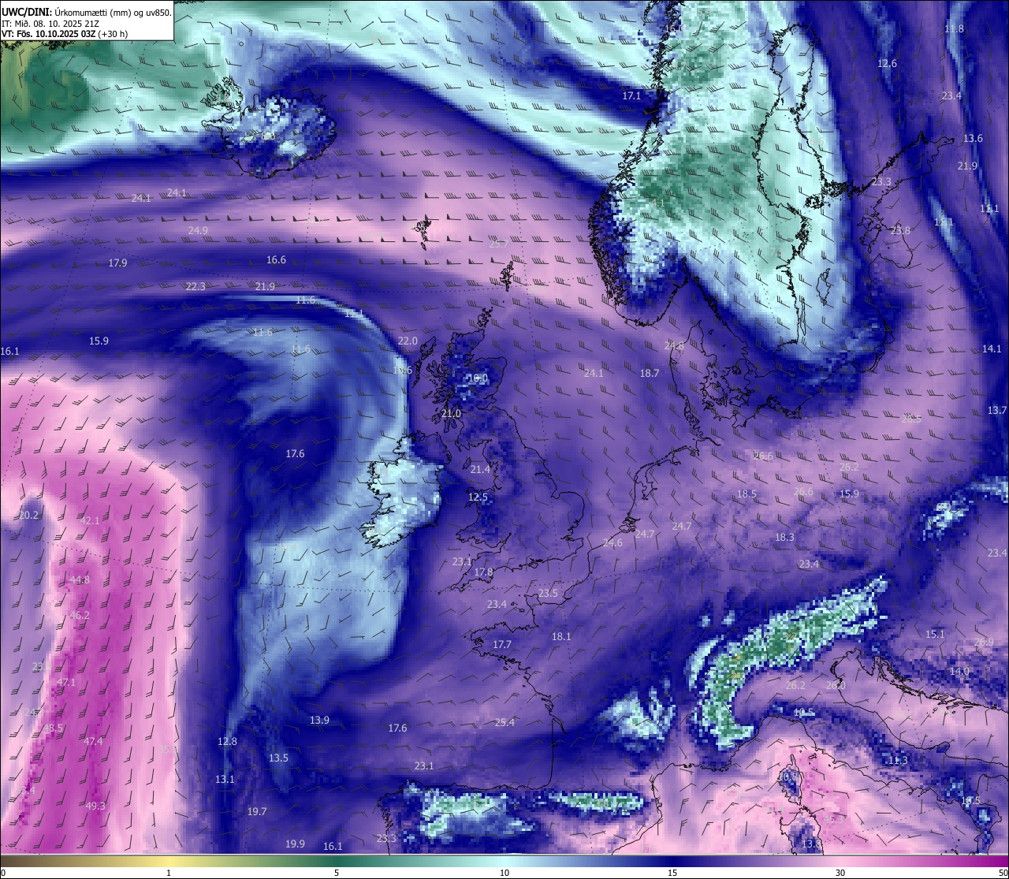Click the UWC/DINI Úrkomumætti title line
Viewport: 1009px width, 879px height.
[87, 12]
